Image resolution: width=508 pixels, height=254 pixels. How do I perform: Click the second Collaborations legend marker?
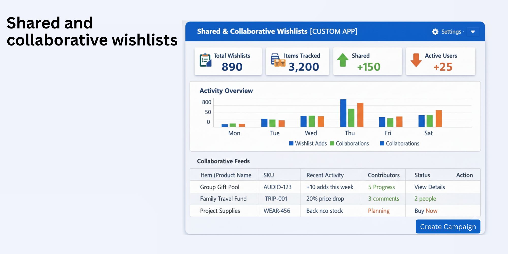pyautogui.click(x=382, y=143)
